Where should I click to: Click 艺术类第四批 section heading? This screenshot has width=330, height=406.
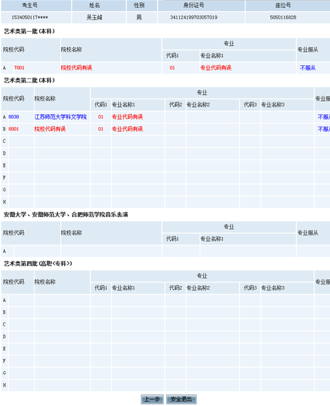coord(38,264)
